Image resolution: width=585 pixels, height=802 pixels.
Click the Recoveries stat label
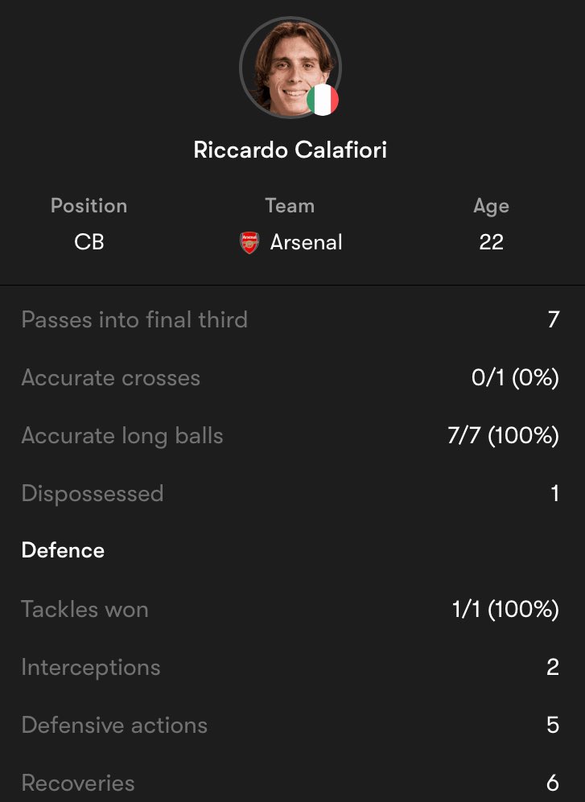[x=78, y=783]
